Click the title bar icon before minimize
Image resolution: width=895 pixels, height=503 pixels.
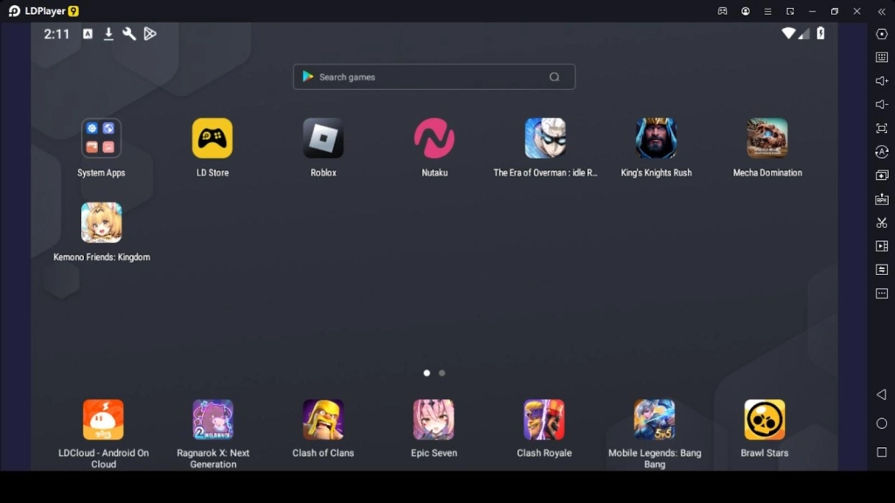(790, 11)
